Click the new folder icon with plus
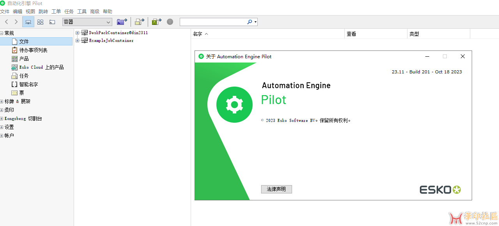The width and height of the screenshot is (499, 226). (x=122, y=22)
